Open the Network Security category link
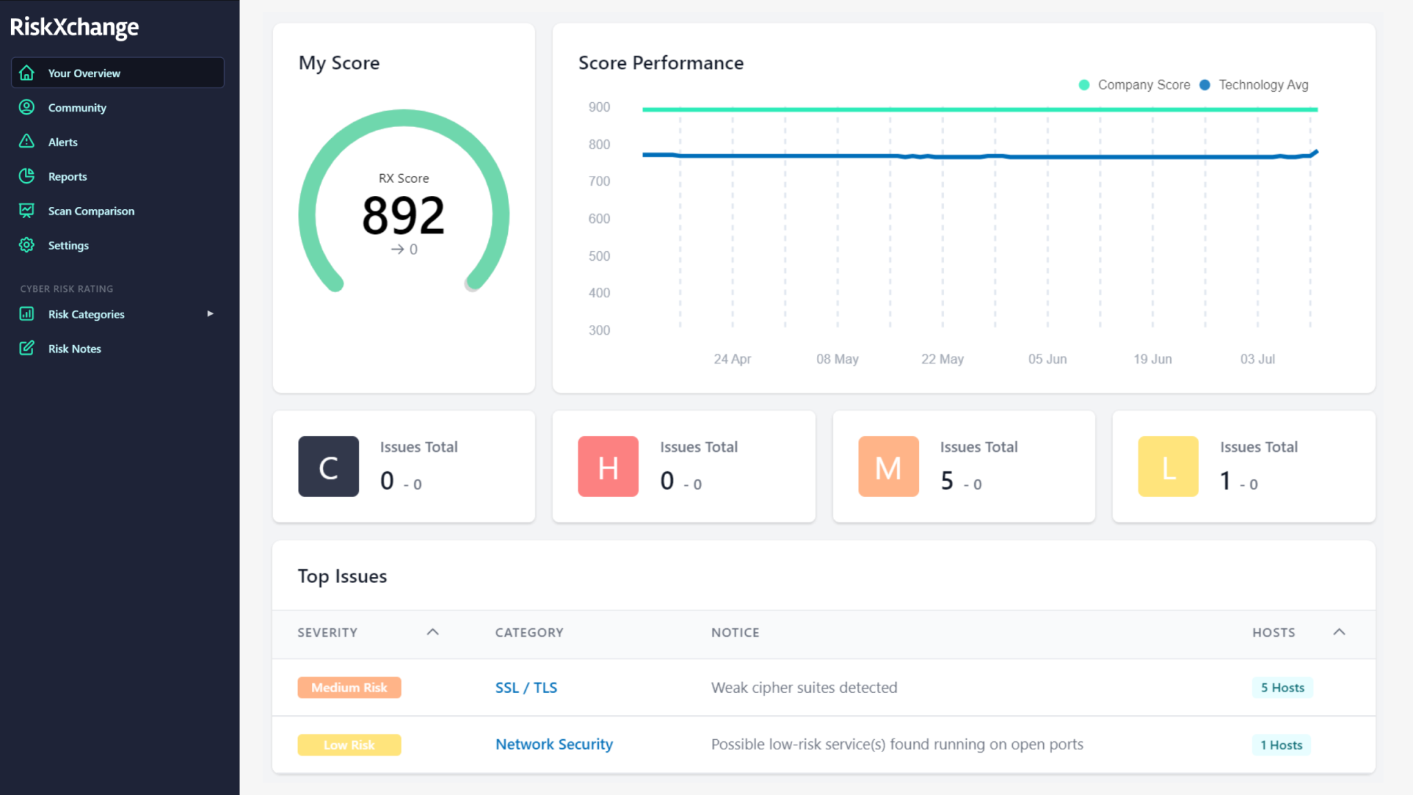The image size is (1413, 795). pyautogui.click(x=554, y=744)
